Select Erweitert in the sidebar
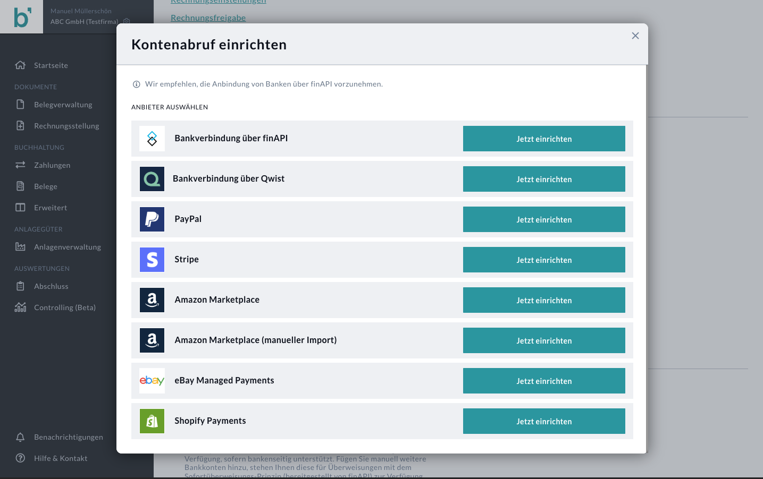 coord(51,208)
